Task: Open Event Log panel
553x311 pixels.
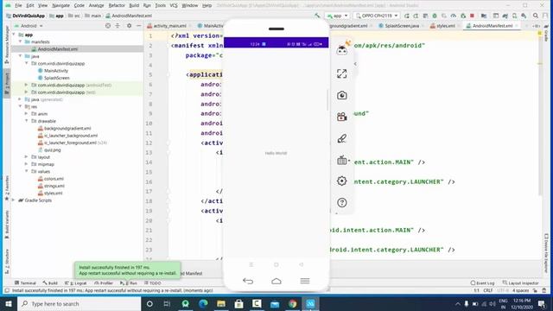Action: (x=482, y=282)
